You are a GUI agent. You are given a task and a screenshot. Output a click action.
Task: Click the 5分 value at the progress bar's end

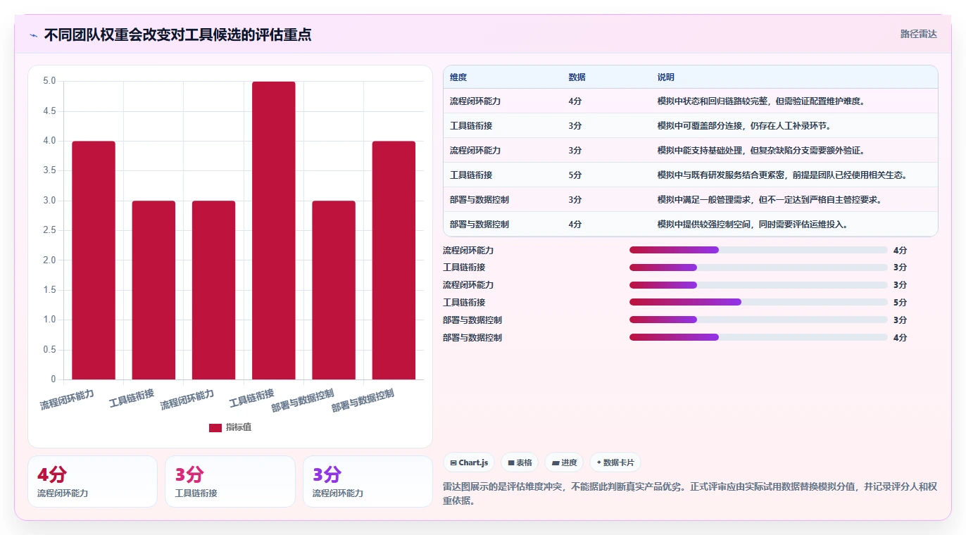click(900, 302)
